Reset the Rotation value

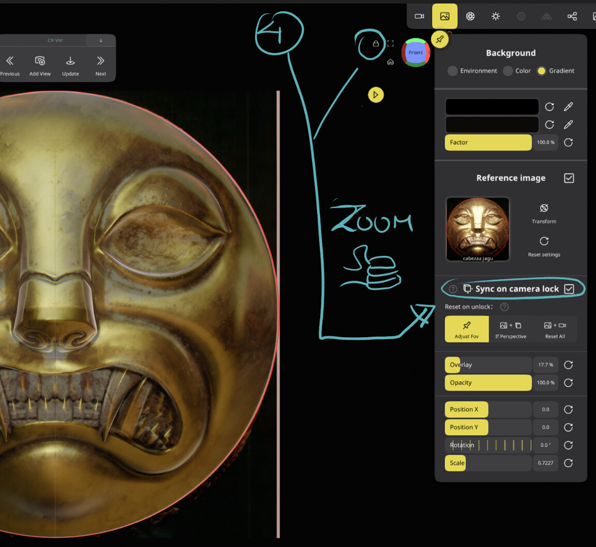[568, 445]
